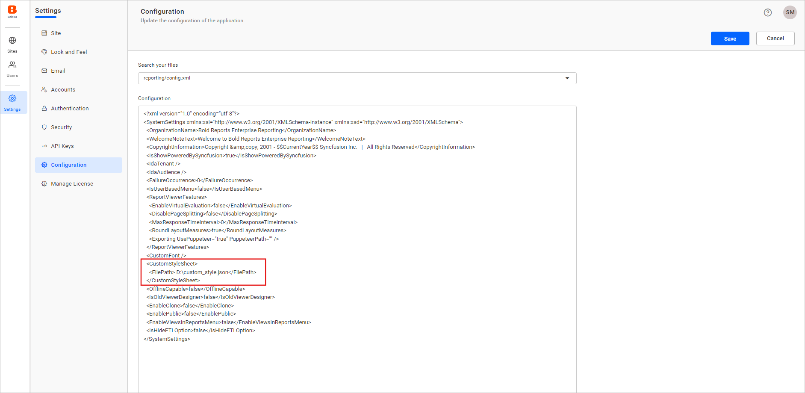Click the Settings heading tab
The height and width of the screenshot is (393, 805).
[48, 11]
